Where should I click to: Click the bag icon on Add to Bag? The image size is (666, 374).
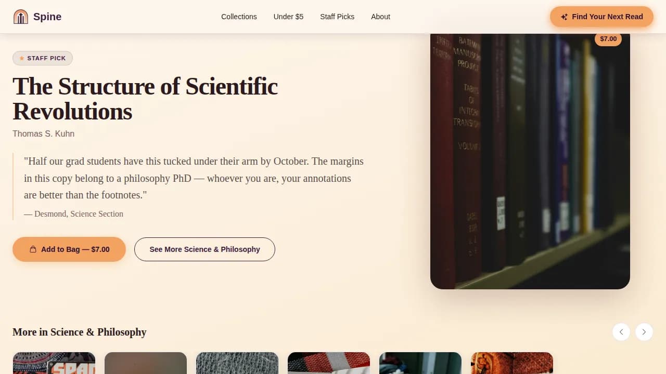tap(33, 249)
